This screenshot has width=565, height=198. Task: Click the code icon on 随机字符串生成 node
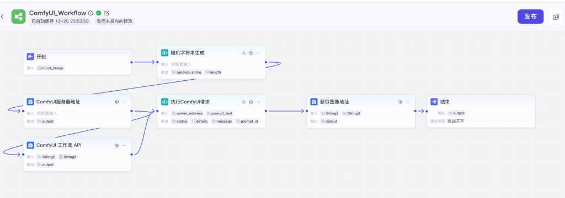164,53
